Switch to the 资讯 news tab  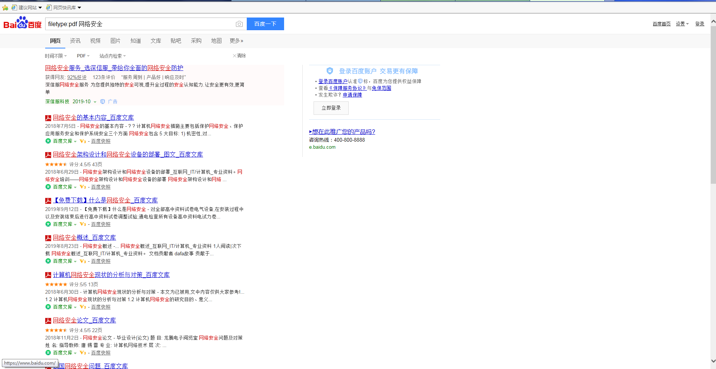click(75, 41)
